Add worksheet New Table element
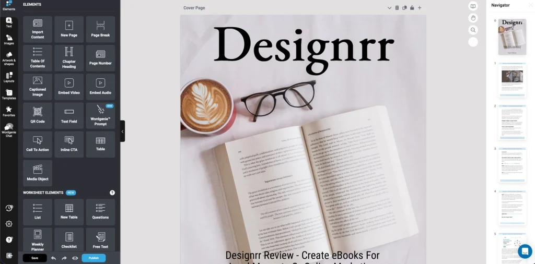Viewport: 535px width, 264px height. coord(69,212)
